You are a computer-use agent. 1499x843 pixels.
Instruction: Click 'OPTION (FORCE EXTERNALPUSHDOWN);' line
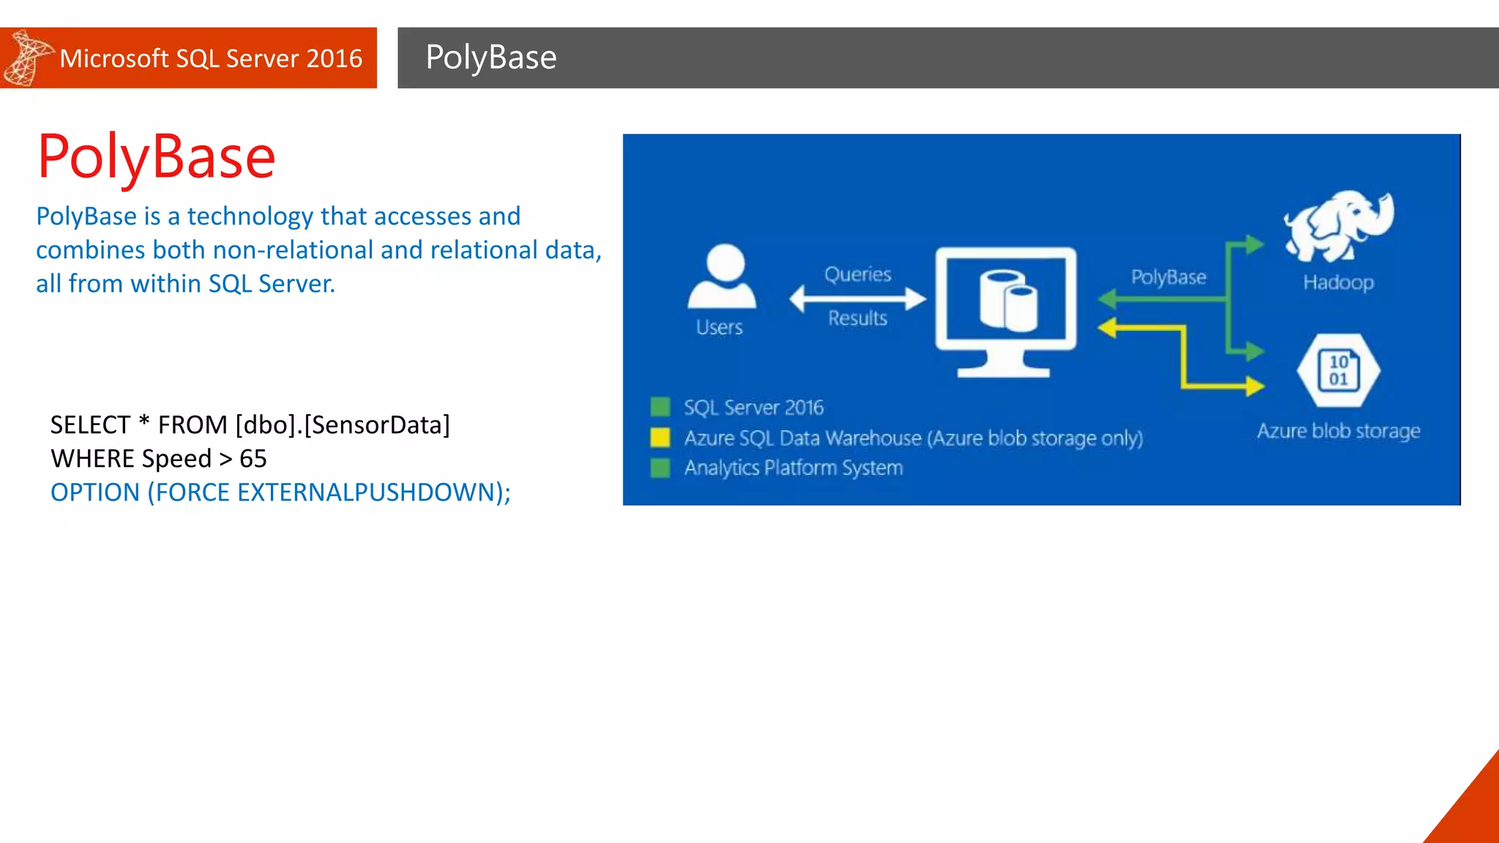tap(281, 492)
